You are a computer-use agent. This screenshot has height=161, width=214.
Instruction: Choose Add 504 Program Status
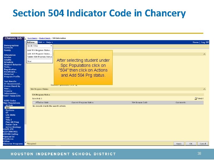[40, 50]
